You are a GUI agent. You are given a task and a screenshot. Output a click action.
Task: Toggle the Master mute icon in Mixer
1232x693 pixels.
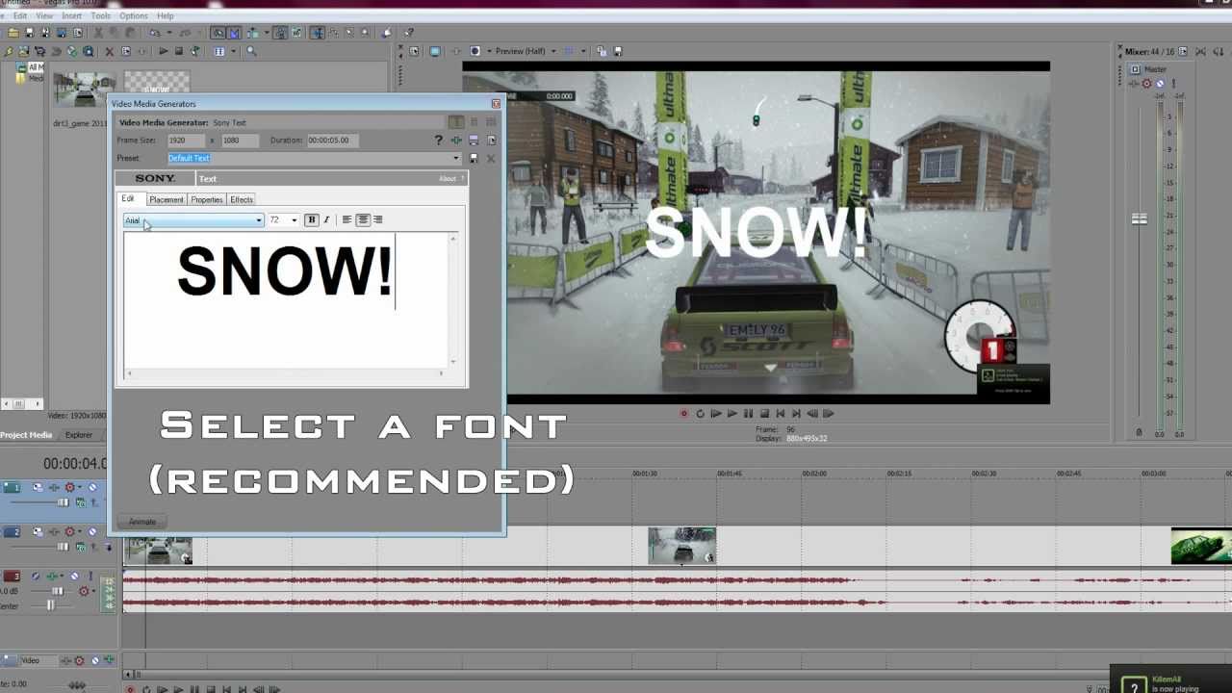click(x=1160, y=84)
